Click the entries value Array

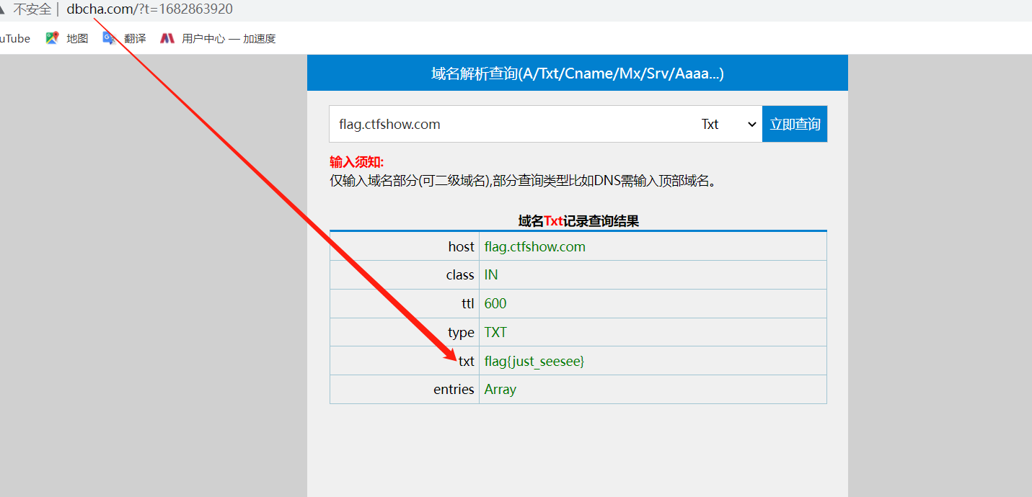coord(500,390)
